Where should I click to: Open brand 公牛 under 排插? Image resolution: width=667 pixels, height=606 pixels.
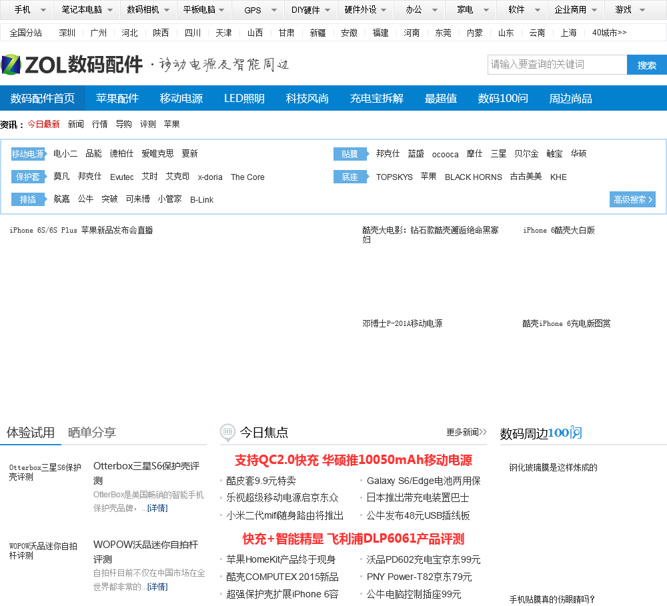[85, 199]
